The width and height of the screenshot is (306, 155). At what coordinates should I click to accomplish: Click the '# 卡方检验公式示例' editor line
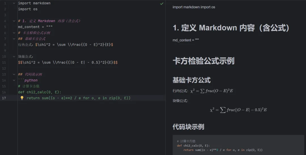(x=34, y=33)
